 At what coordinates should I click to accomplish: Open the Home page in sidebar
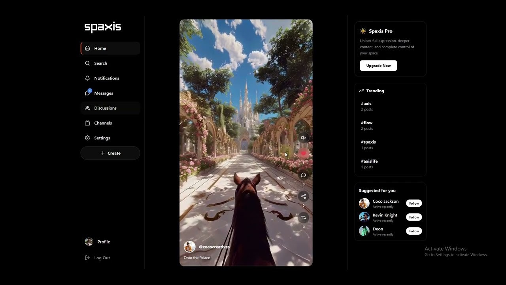pos(110,48)
